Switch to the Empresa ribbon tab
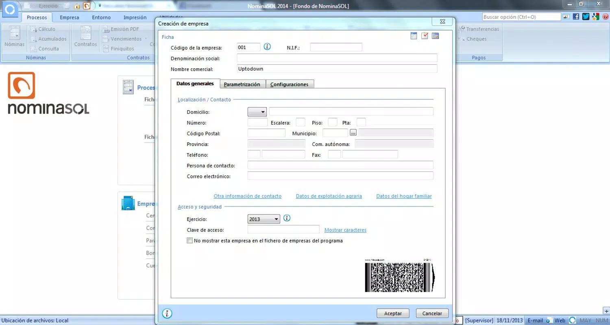610x325 pixels. pyautogui.click(x=70, y=17)
